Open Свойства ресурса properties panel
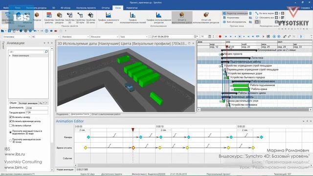Viewport: 313px width, 176px height. coord(59,18)
